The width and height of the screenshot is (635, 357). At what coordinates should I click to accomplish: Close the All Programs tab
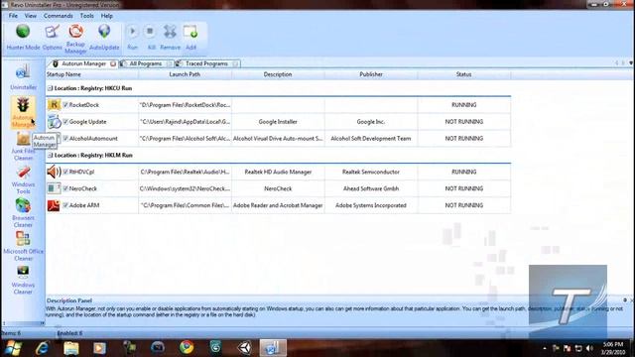pyautogui.click(x=169, y=63)
